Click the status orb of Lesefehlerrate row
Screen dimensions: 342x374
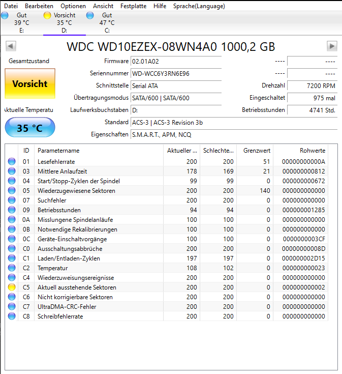coord(12,161)
